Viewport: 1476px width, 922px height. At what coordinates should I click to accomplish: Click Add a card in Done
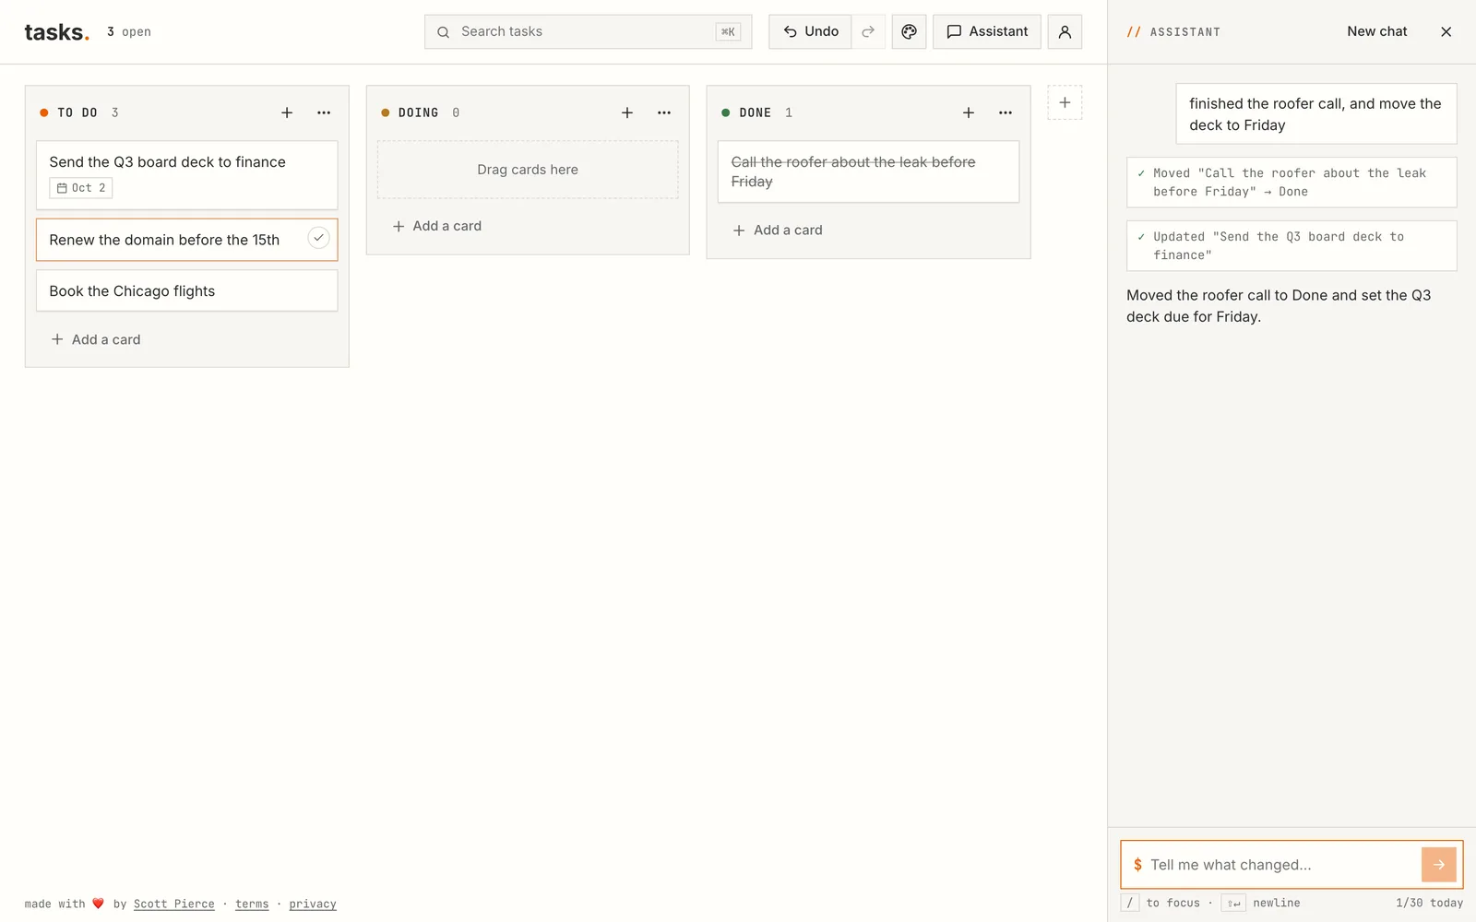(778, 230)
